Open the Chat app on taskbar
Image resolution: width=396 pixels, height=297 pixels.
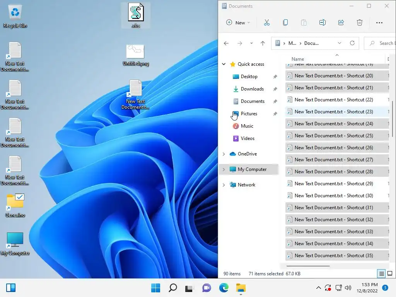(207, 288)
